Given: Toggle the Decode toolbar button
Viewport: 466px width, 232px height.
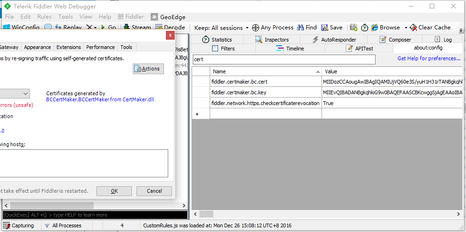Looking at the screenshot, I should [170, 28].
